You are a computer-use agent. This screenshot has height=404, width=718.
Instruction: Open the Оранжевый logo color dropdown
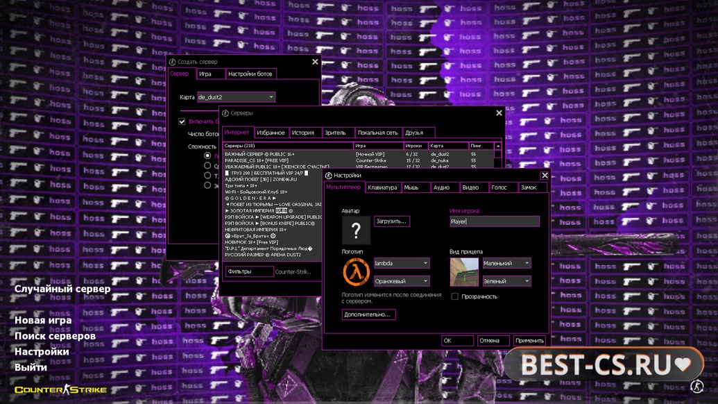pyautogui.click(x=402, y=280)
